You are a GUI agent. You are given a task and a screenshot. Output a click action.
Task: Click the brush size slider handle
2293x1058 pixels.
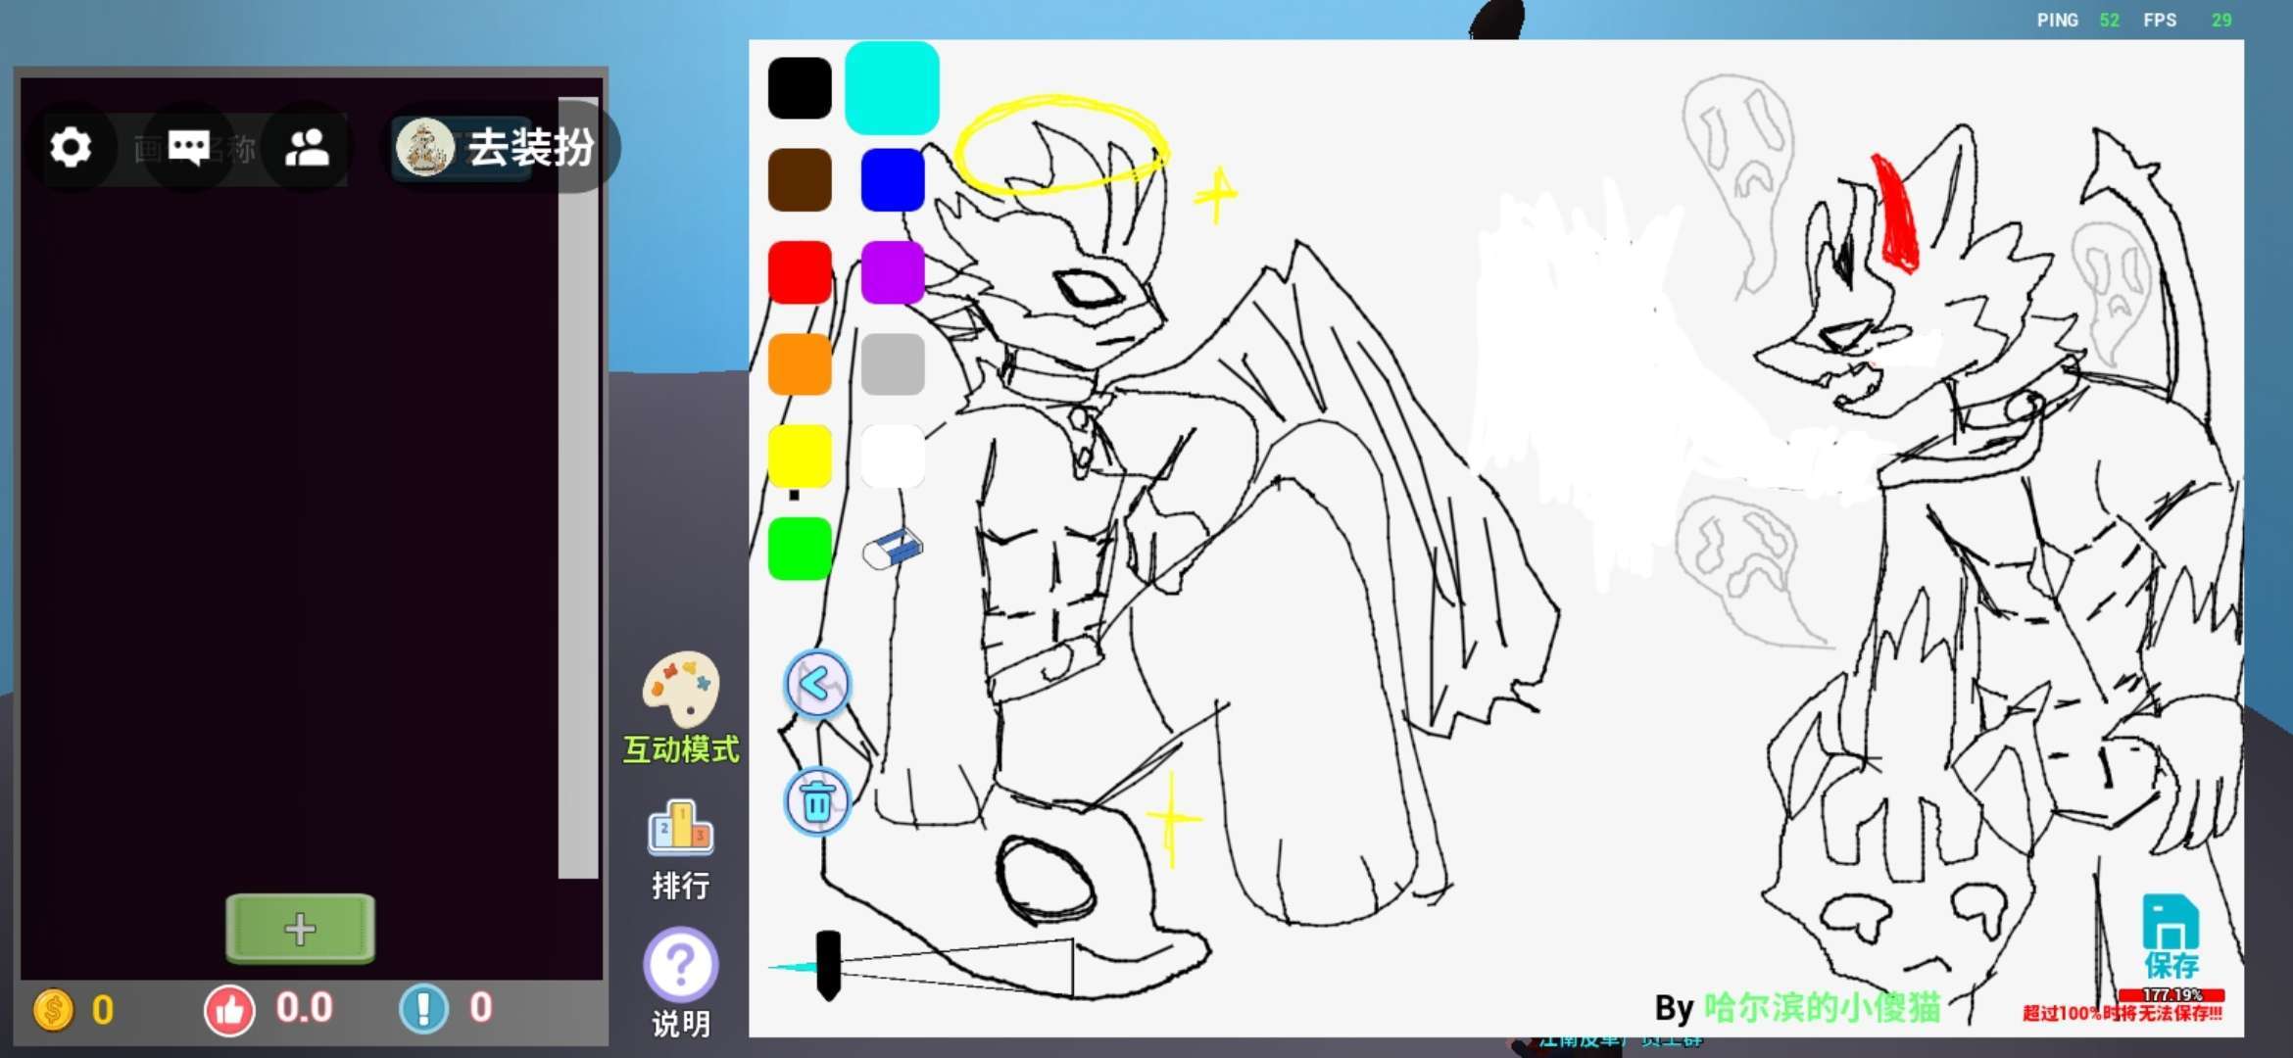[828, 965]
